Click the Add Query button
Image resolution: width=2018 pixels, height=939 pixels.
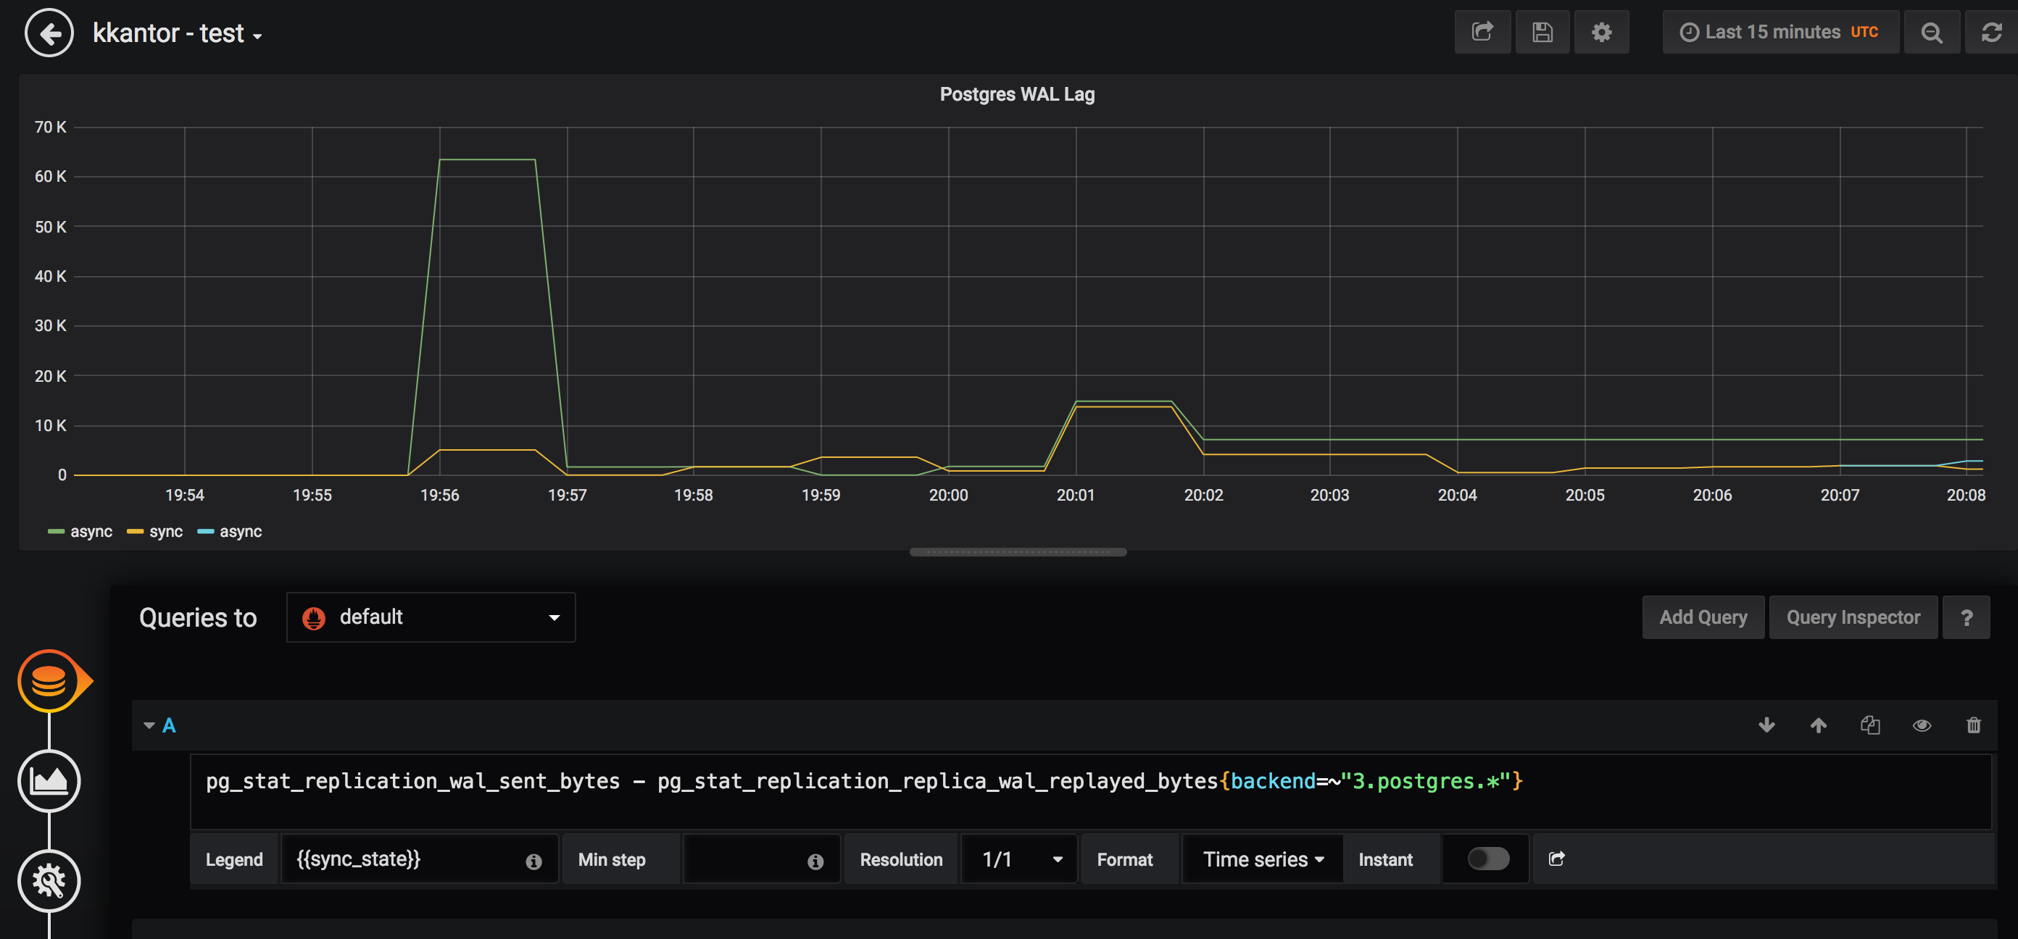pyautogui.click(x=1703, y=617)
